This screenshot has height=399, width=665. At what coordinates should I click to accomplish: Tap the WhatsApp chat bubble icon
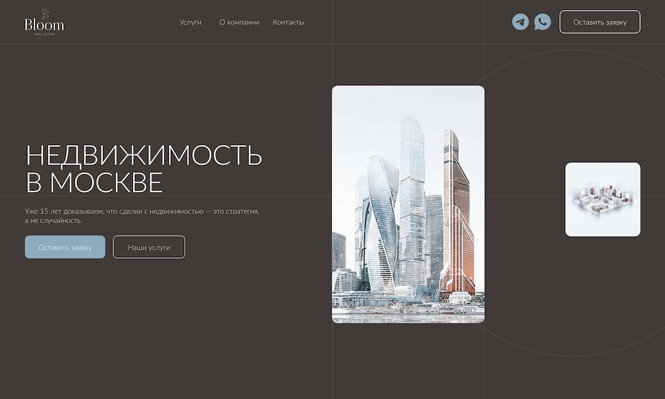[543, 22]
